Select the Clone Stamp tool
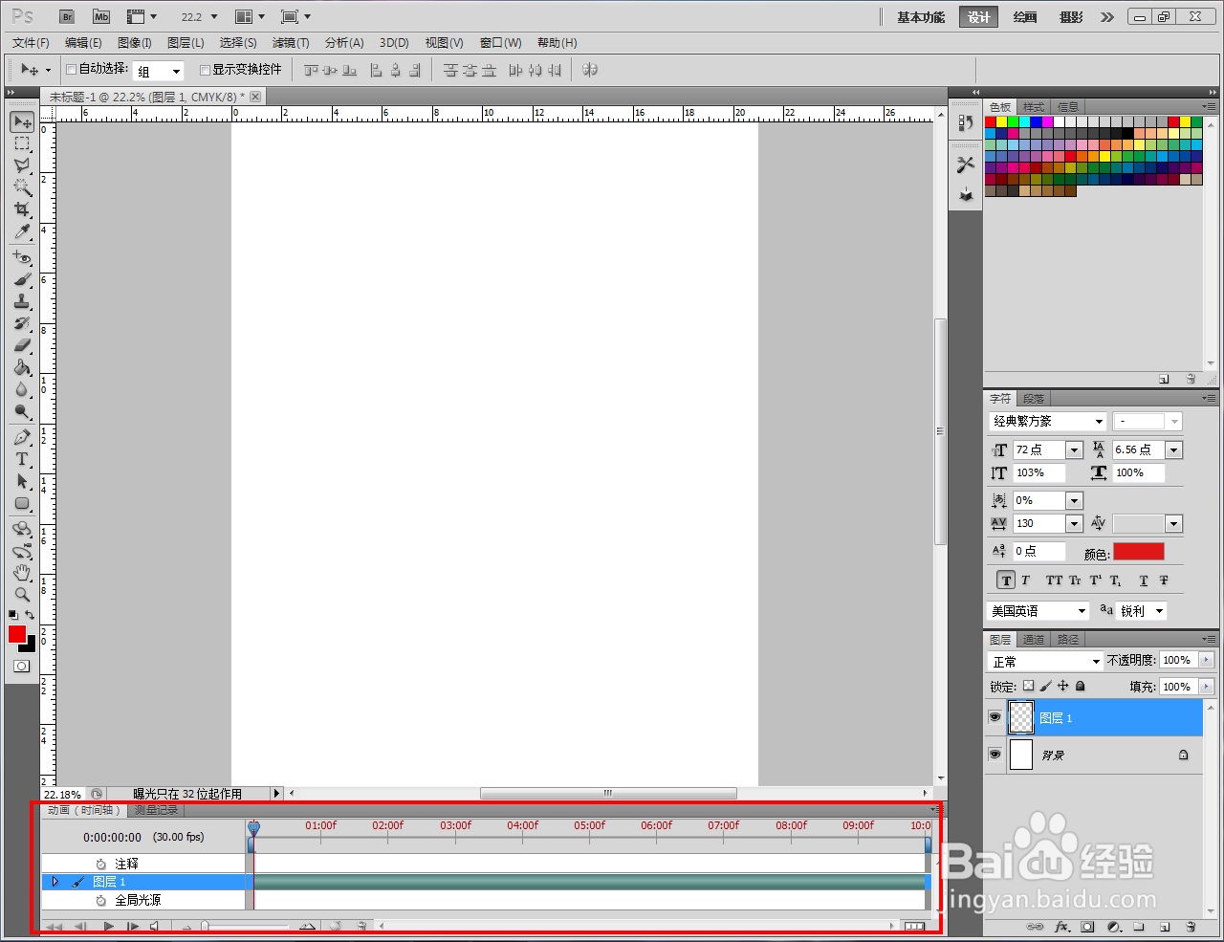Screen dimensions: 1224x942 [22, 302]
